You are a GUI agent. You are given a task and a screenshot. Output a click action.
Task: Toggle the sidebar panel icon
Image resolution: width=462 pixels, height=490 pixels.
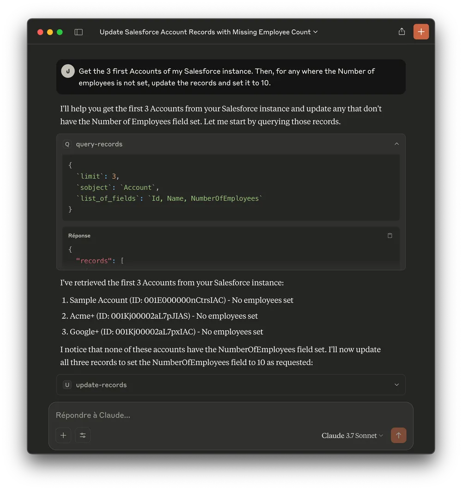[79, 32]
